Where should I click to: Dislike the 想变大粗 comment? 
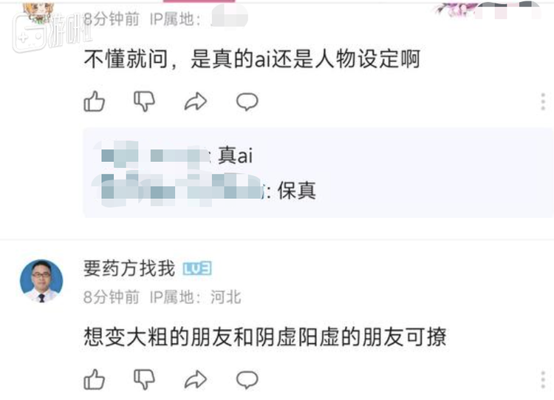tap(144, 379)
